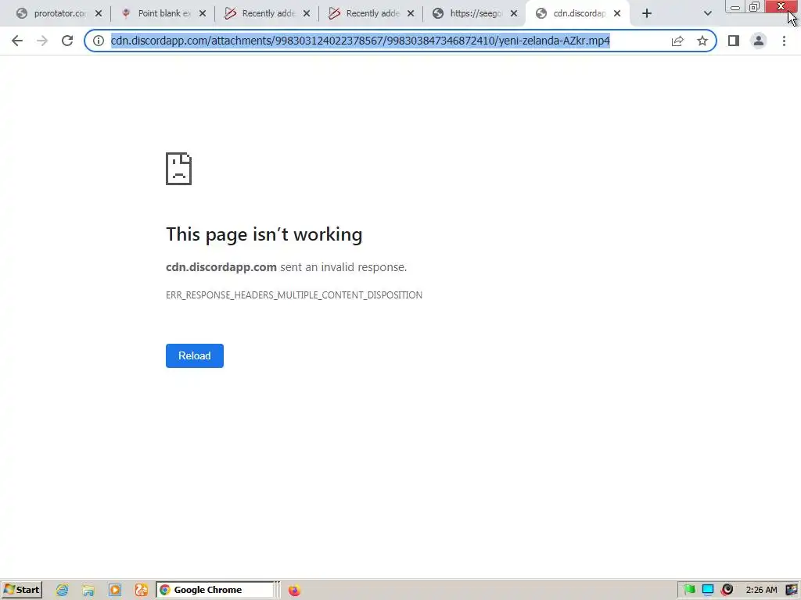
Task: Close the prorotator.com tab
Action: tap(99, 14)
